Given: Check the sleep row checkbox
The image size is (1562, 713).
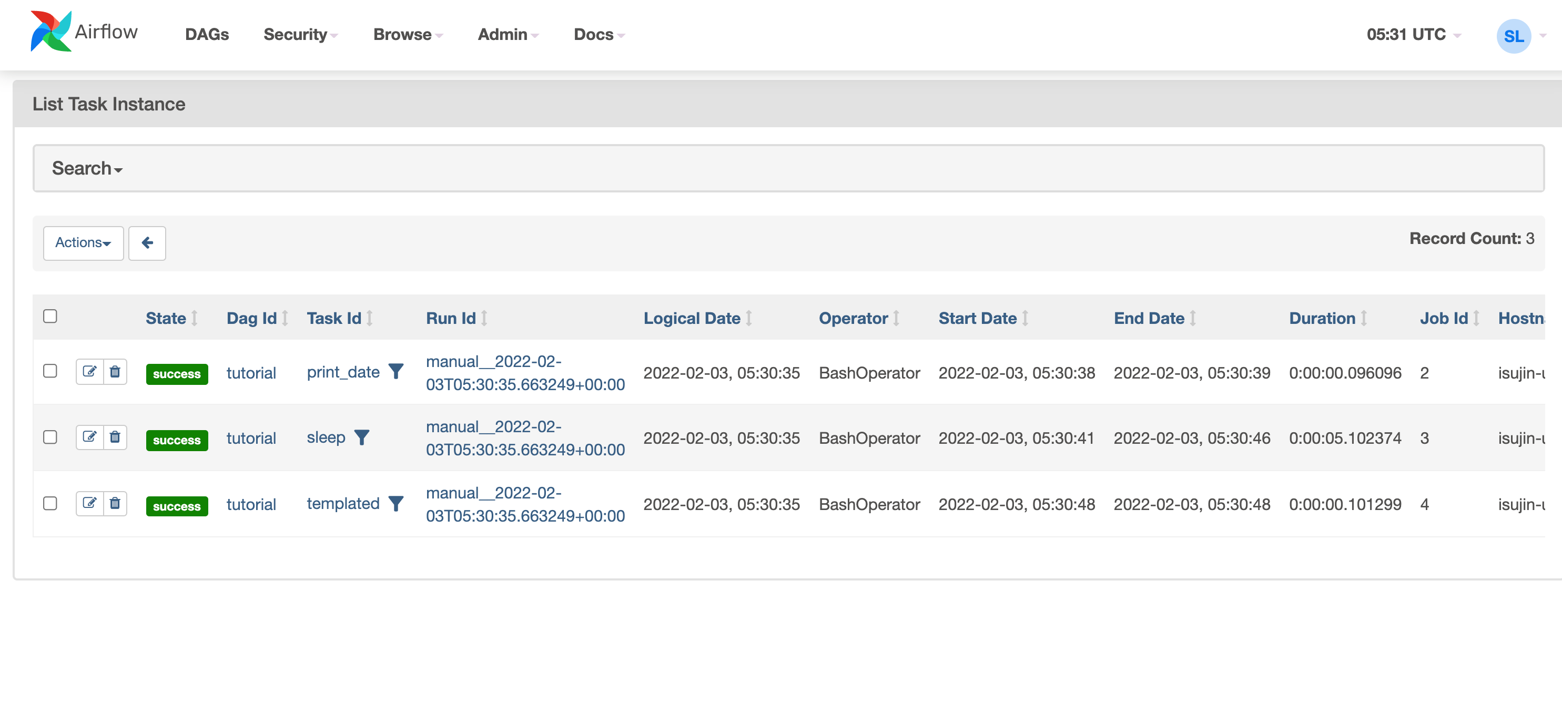Looking at the screenshot, I should (x=50, y=437).
